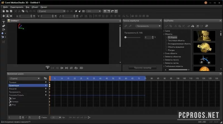Jump to next frame in playback controls
This screenshot has width=223, height=124.
pyautogui.click(x=62, y=68)
